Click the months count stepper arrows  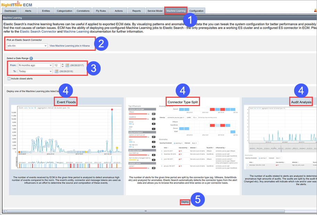pyautogui.click(x=63, y=65)
